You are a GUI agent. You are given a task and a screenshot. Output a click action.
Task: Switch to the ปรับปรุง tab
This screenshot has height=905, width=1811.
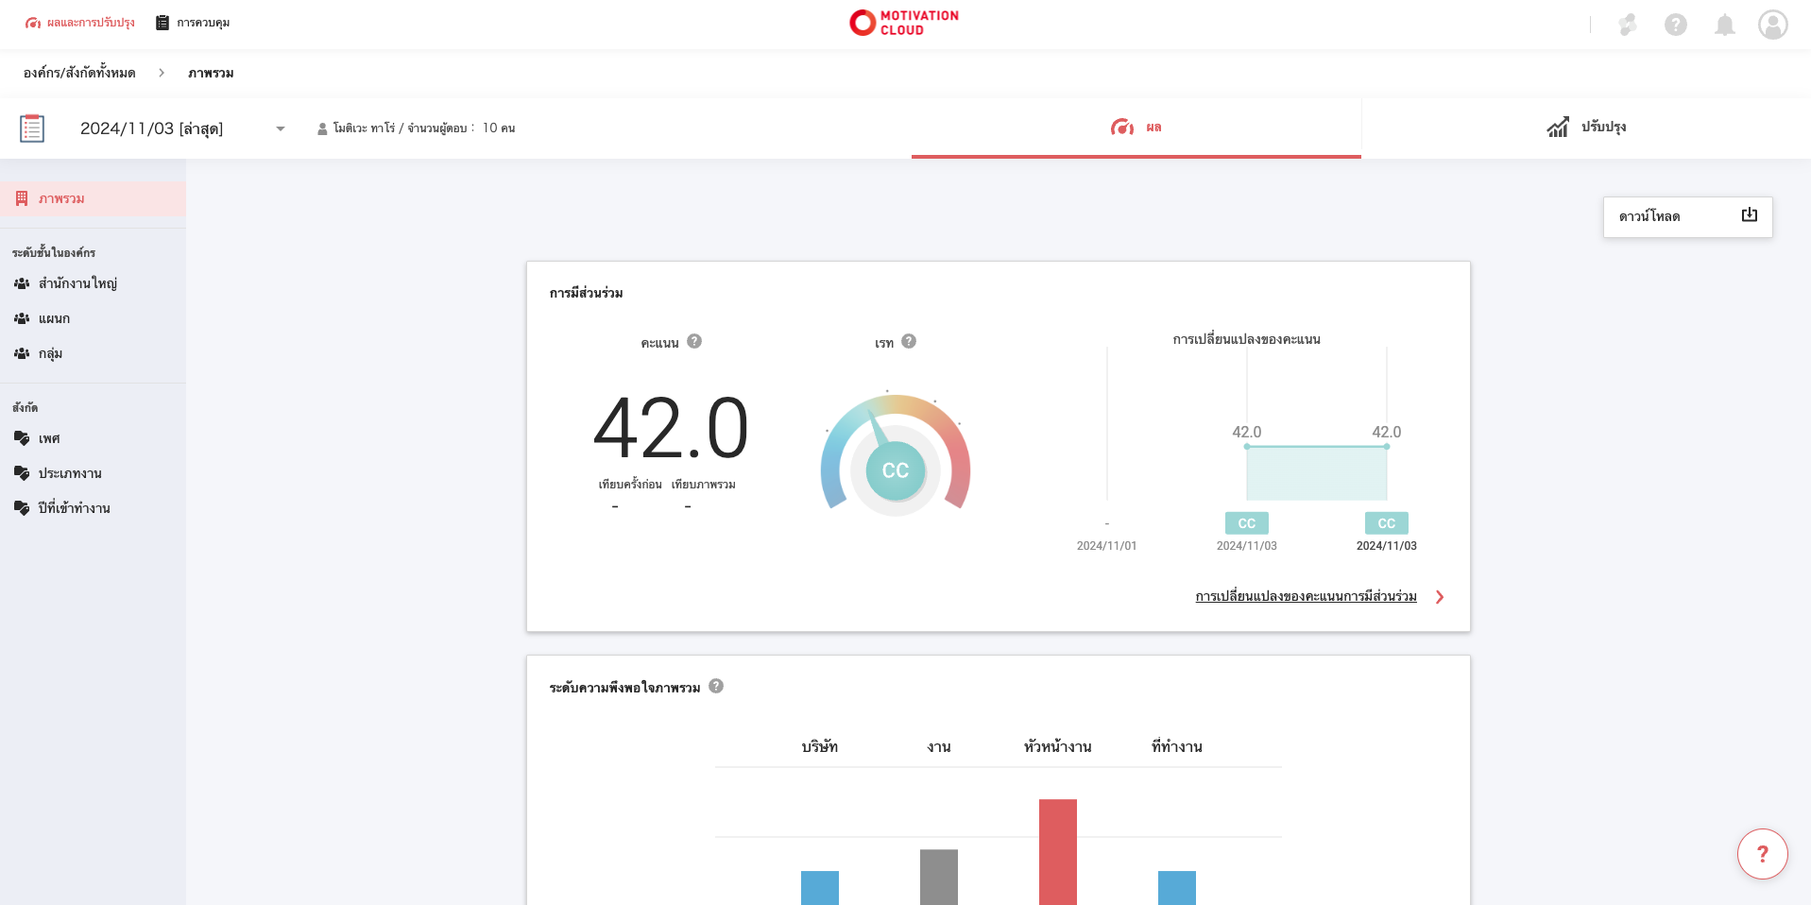click(x=1586, y=128)
